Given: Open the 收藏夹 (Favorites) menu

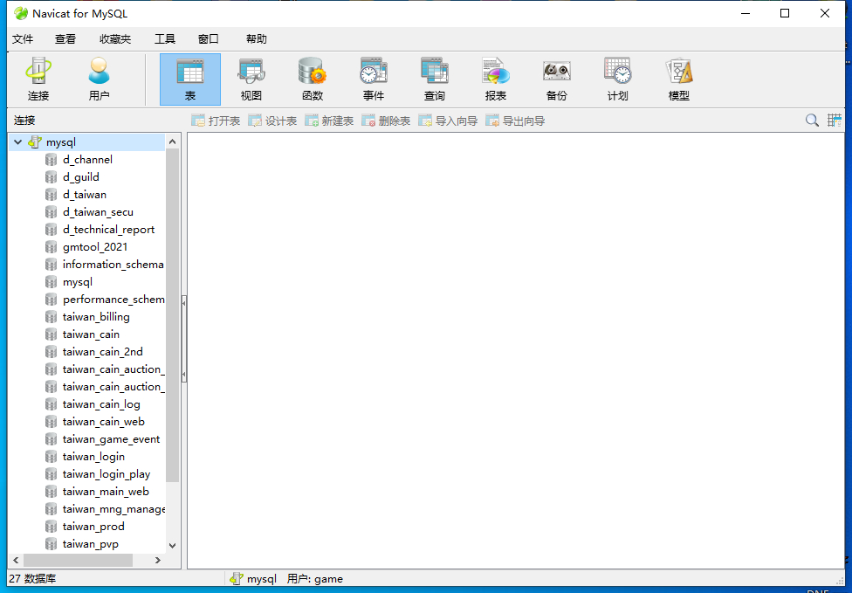Looking at the screenshot, I should tap(115, 39).
